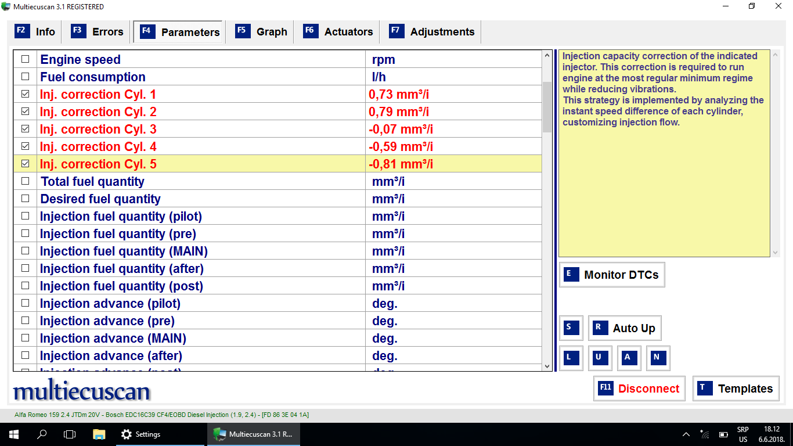The image size is (793, 446).
Task: Check Injection fuel quantity (after) checkbox
Action: point(25,268)
